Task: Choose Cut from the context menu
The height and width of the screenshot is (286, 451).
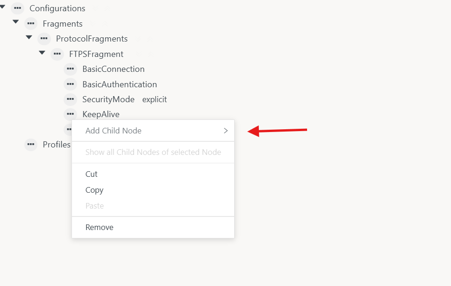Action: (92, 174)
